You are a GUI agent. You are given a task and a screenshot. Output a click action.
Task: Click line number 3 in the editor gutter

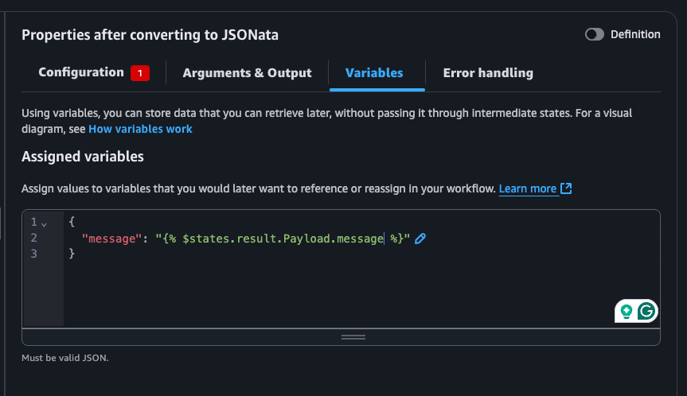33,254
